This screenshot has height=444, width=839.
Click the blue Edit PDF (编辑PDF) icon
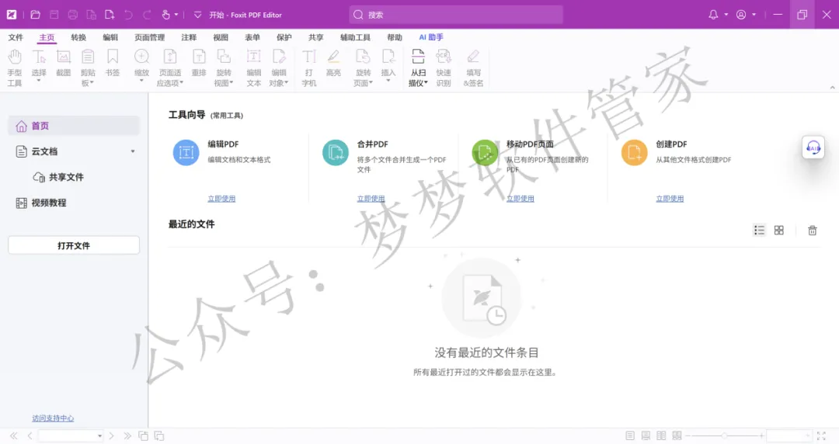click(186, 152)
